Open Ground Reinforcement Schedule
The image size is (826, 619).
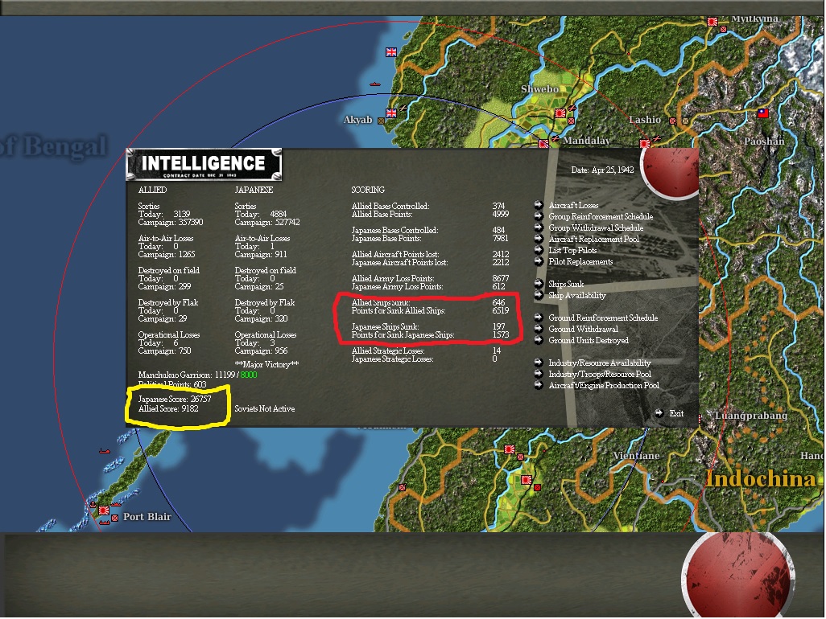[603, 318]
